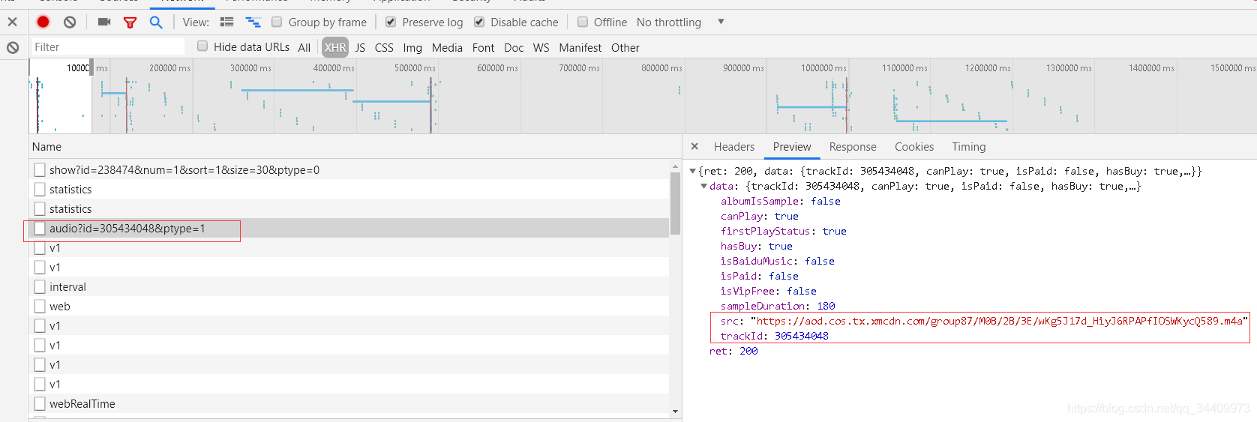Close the request details pane

[694, 146]
